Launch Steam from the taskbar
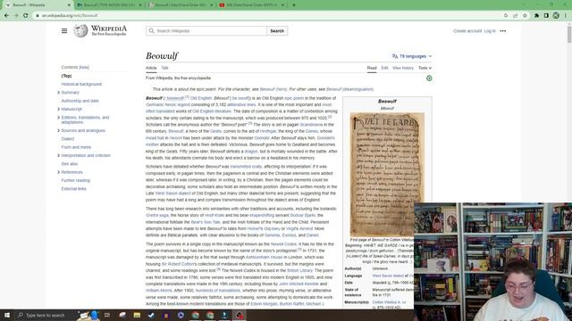Viewport: 572px width, 321px height. (x=151, y=315)
